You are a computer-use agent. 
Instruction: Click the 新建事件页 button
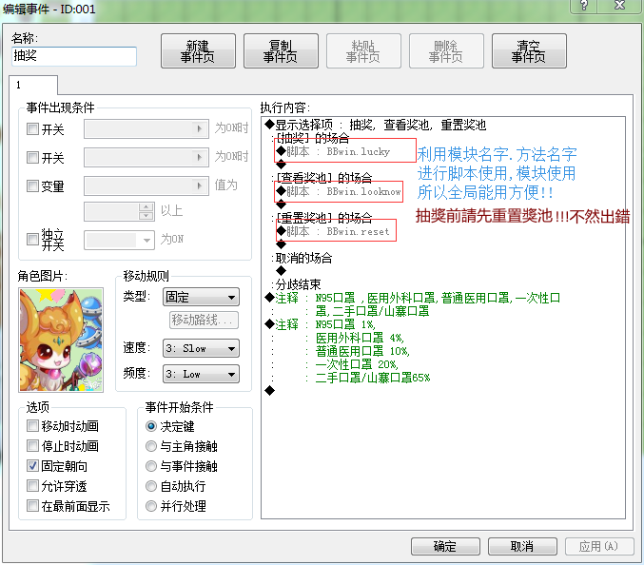pos(198,51)
